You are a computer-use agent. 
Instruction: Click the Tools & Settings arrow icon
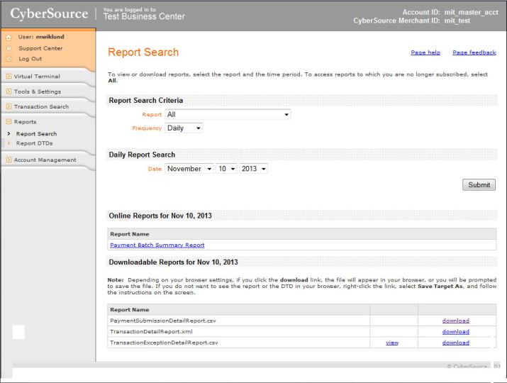[9, 91]
